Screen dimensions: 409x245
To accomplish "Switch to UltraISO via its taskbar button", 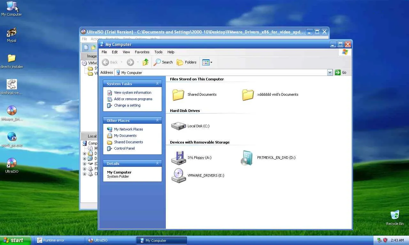I will pyautogui.click(x=111, y=240).
